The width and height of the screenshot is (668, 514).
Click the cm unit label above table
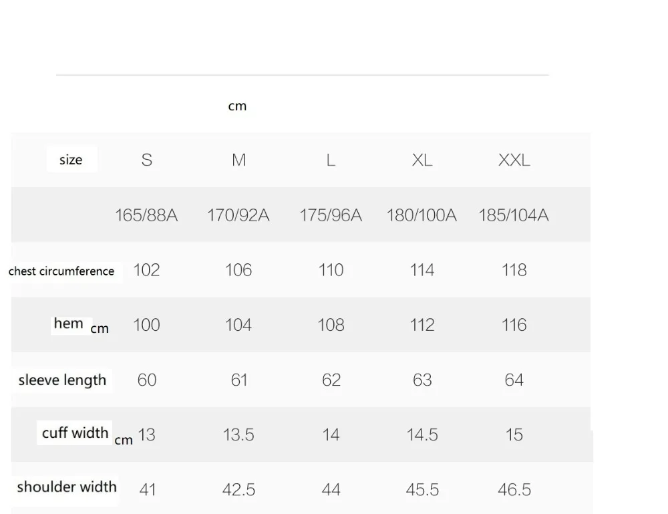click(x=237, y=106)
